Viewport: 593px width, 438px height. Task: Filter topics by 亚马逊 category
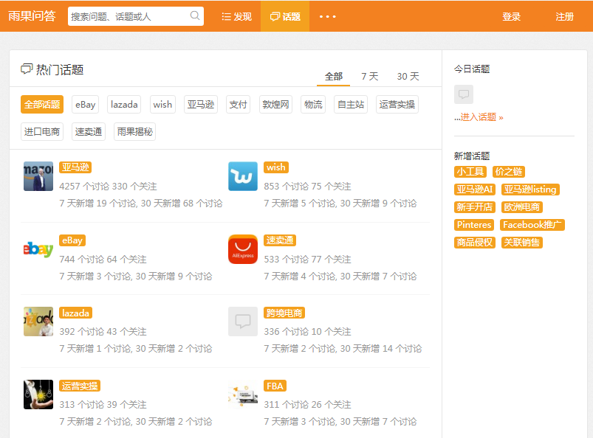pos(201,105)
